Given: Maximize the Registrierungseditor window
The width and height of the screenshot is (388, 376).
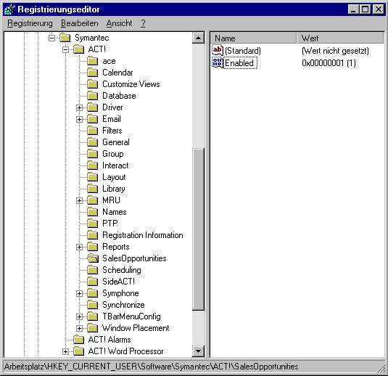Looking at the screenshot, I should click(x=365, y=9).
